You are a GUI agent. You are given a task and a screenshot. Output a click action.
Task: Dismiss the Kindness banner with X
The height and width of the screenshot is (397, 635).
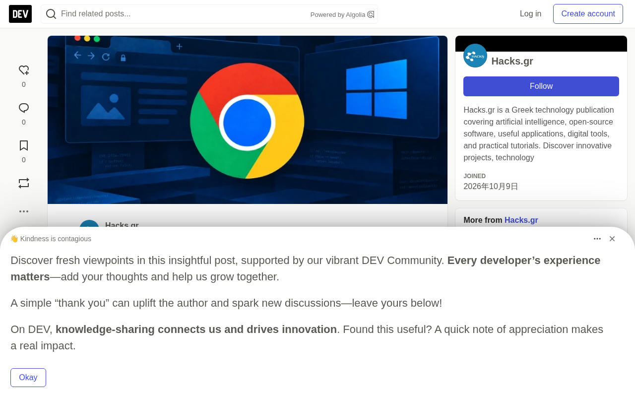click(x=612, y=239)
